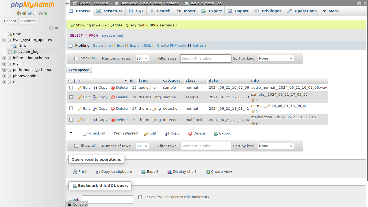The width and height of the screenshot is (368, 207).
Task: Collapse hvac_system_updates database tree node
Action: coord(4,40)
